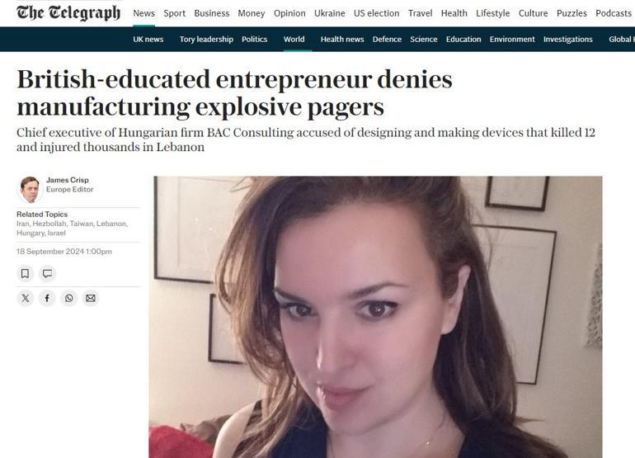Click author name James Crisp
Viewport: 635px width, 458px height.
coord(68,180)
